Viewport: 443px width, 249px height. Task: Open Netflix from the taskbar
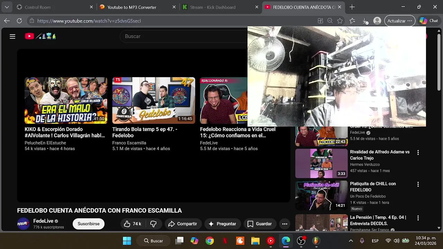pos(225,241)
